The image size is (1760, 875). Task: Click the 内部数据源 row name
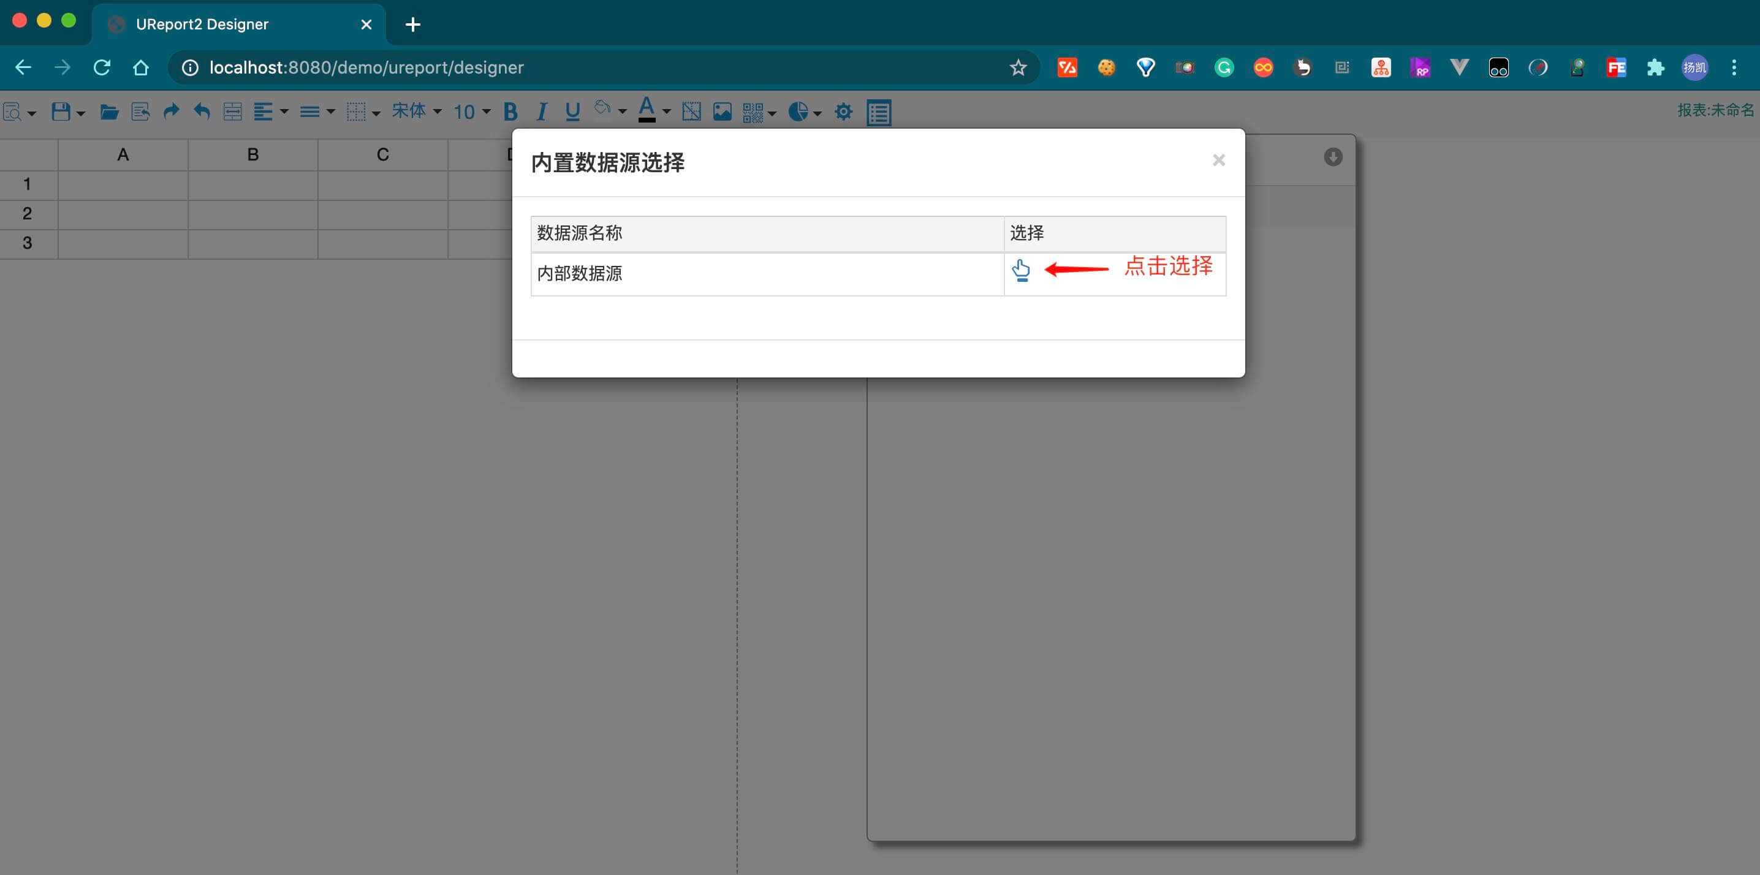tap(579, 274)
